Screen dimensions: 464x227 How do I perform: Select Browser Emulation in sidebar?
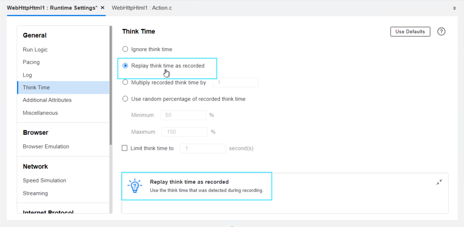coord(46,146)
